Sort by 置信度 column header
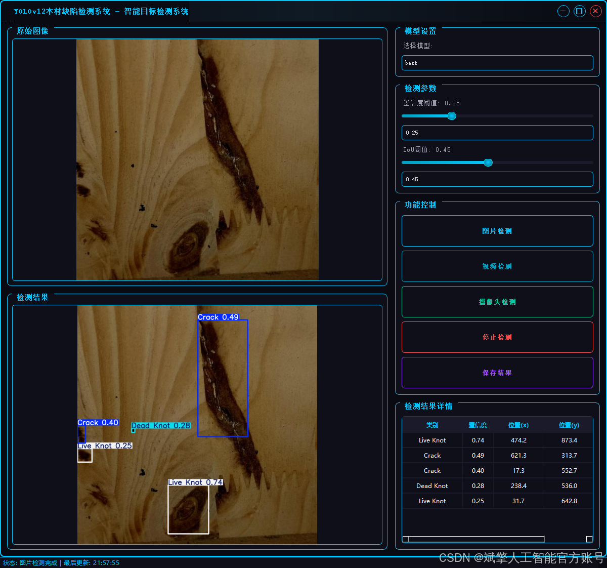This screenshot has width=607, height=568. tap(478, 425)
